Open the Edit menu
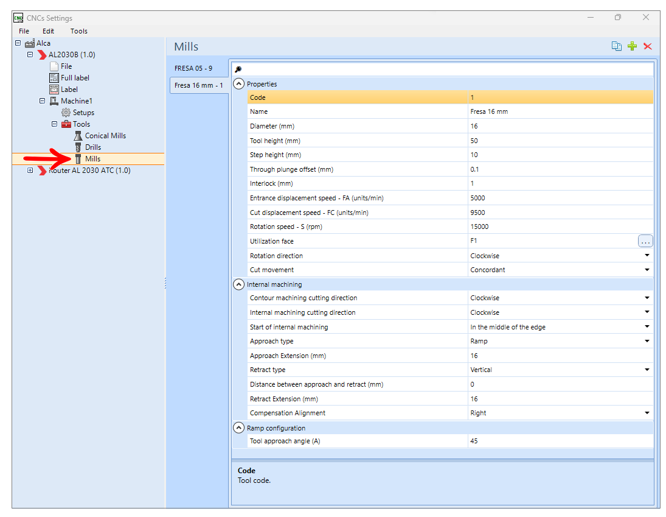 48,31
